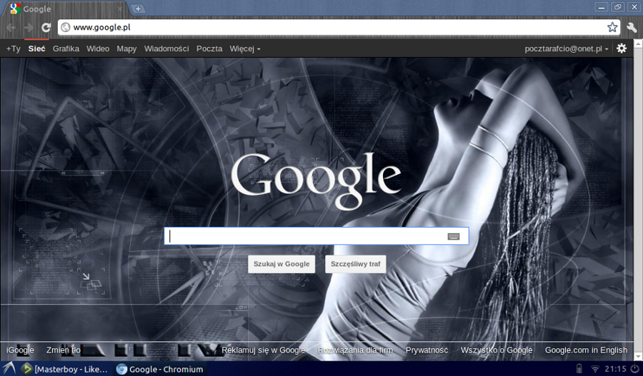This screenshot has width=643, height=376.
Task: Click the site info globe icon
Action: (x=65, y=27)
